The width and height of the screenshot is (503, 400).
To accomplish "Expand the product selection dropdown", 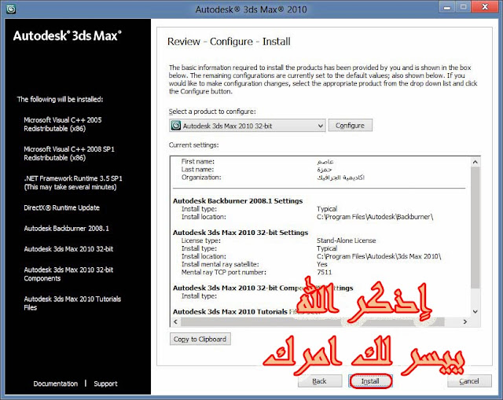I will click(247, 126).
